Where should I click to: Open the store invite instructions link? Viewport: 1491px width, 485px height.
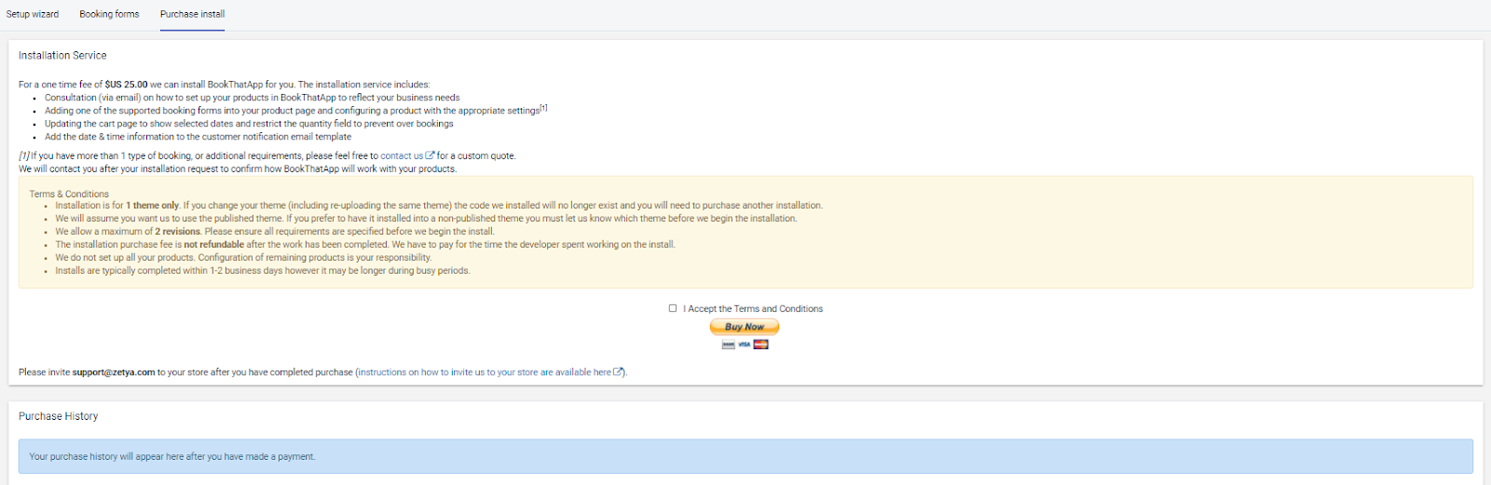(485, 372)
